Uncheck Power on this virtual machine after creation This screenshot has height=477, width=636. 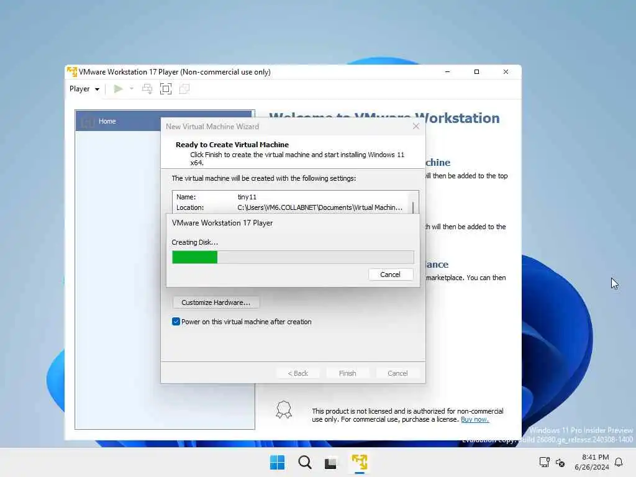click(x=176, y=322)
